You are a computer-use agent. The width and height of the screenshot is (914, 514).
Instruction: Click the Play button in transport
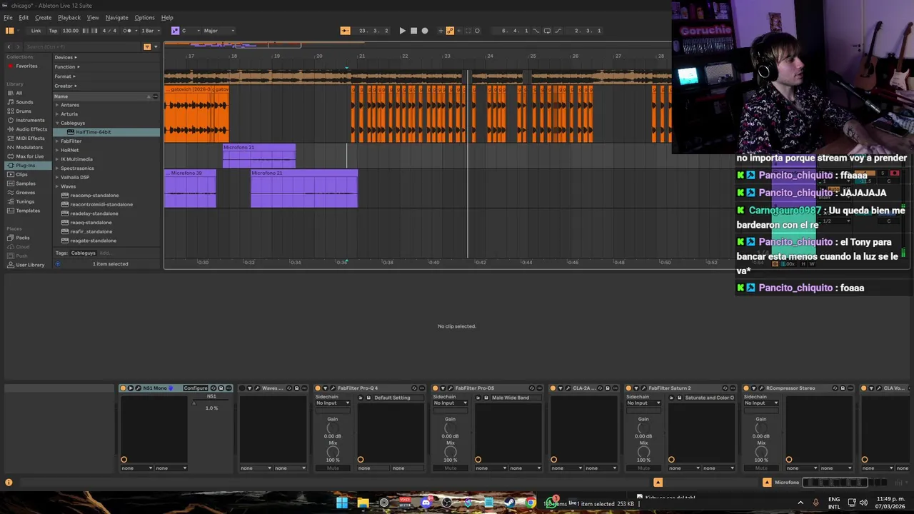coord(402,31)
